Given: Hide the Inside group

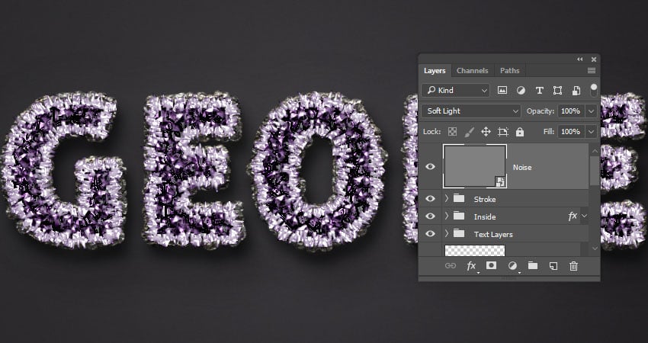Looking at the screenshot, I should point(430,216).
